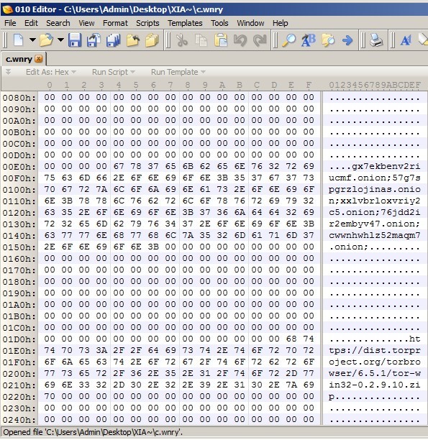Open the Templates menu

click(185, 23)
